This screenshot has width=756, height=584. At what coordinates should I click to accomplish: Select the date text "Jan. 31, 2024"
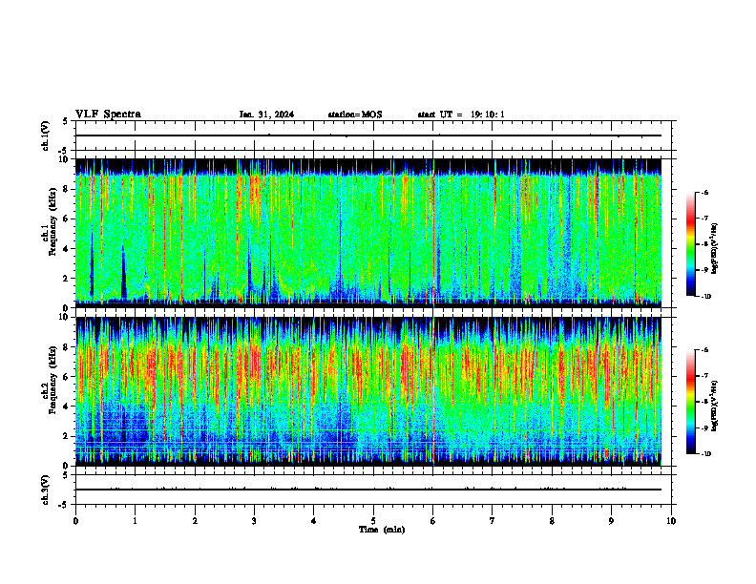coord(266,115)
